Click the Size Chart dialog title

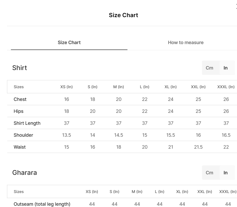click(x=124, y=15)
